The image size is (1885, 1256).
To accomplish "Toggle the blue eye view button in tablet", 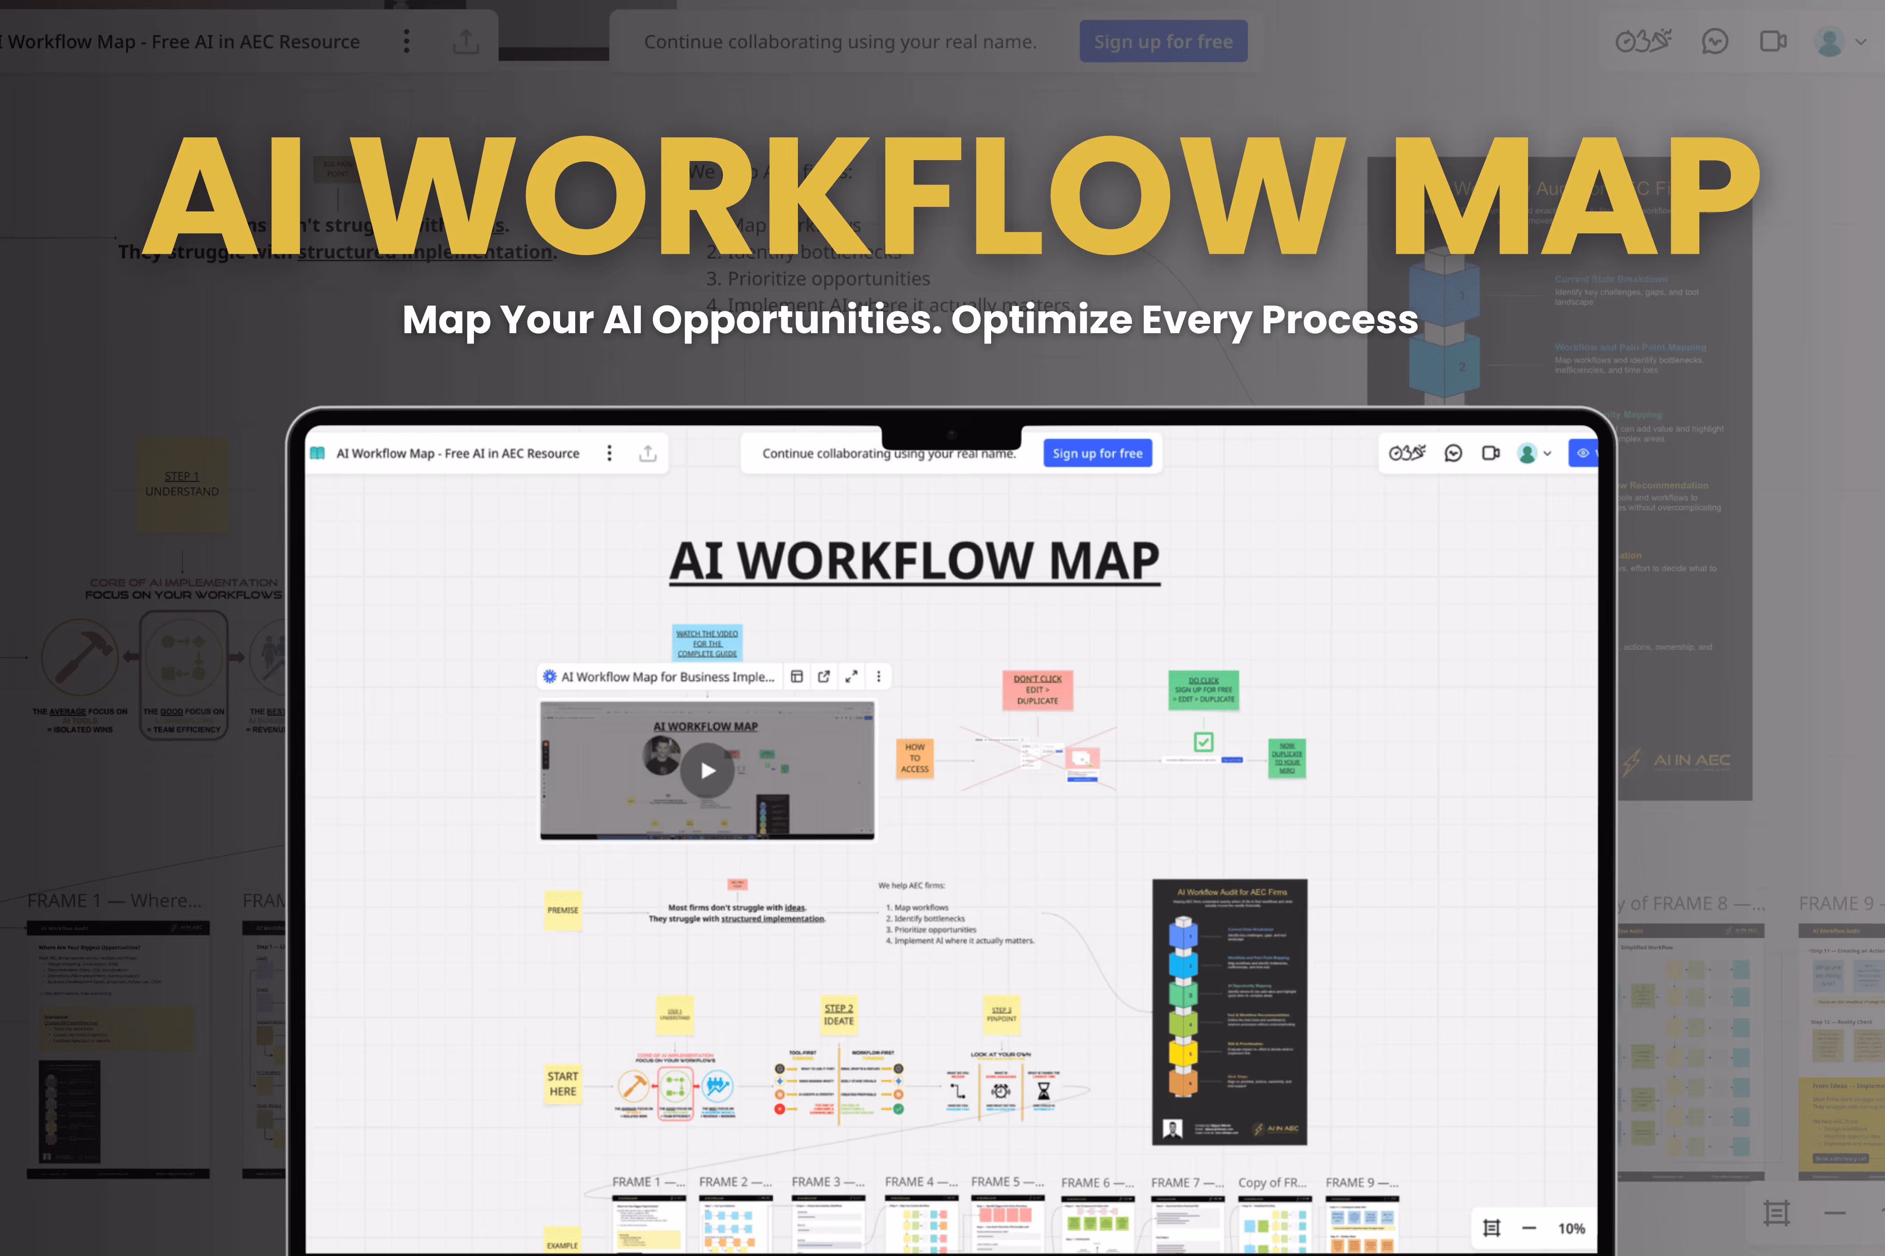I will tap(1583, 453).
